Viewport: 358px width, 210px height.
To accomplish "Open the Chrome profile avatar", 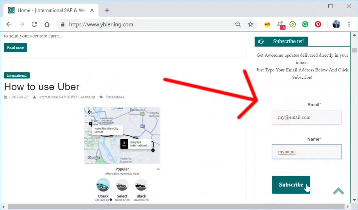I will pos(336,24).
